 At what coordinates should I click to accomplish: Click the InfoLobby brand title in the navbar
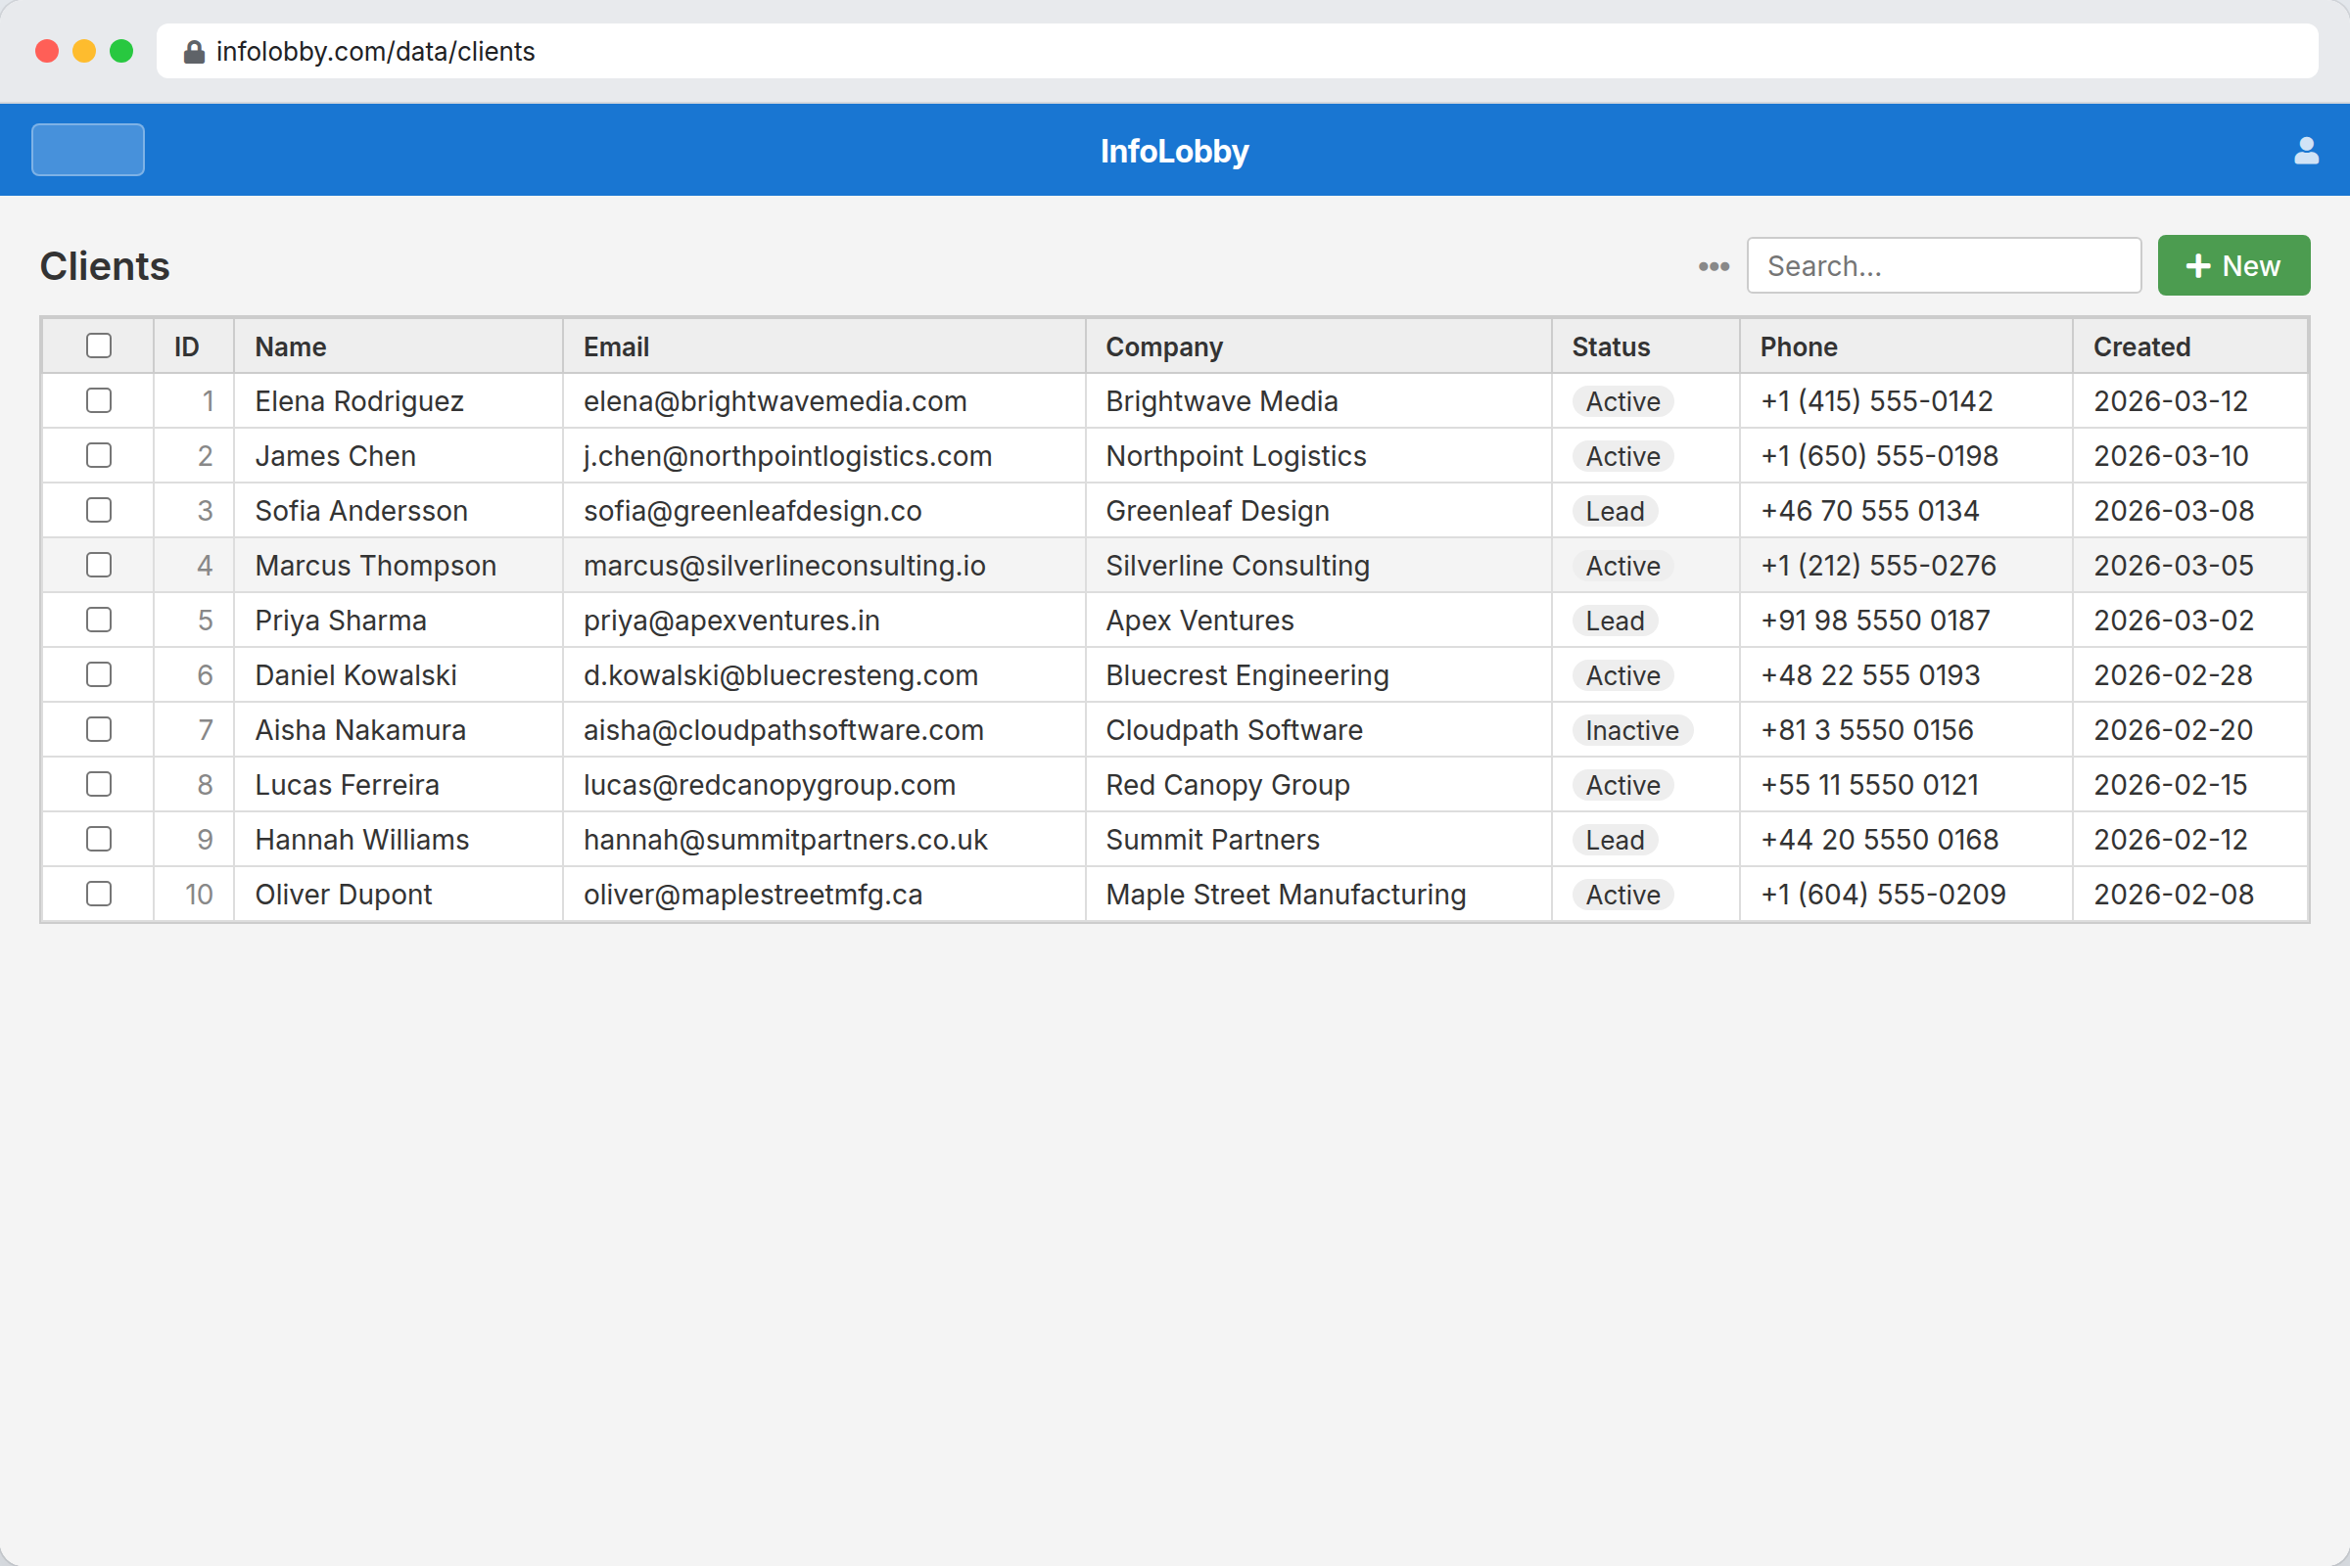click(1174, 151)
